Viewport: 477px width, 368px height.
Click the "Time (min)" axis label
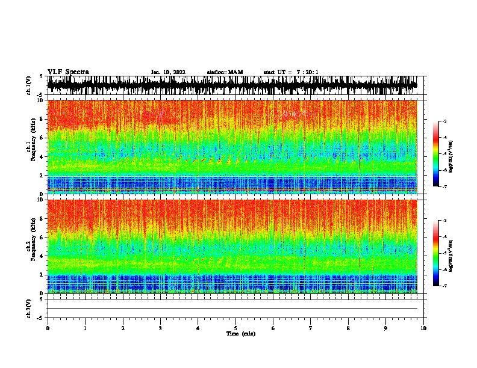pos(241,334)
